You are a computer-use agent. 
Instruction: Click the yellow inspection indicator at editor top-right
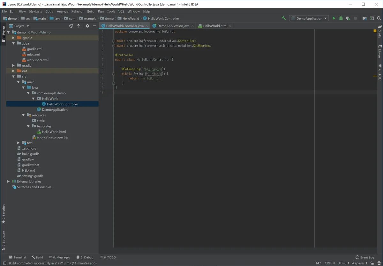point(375,31)
